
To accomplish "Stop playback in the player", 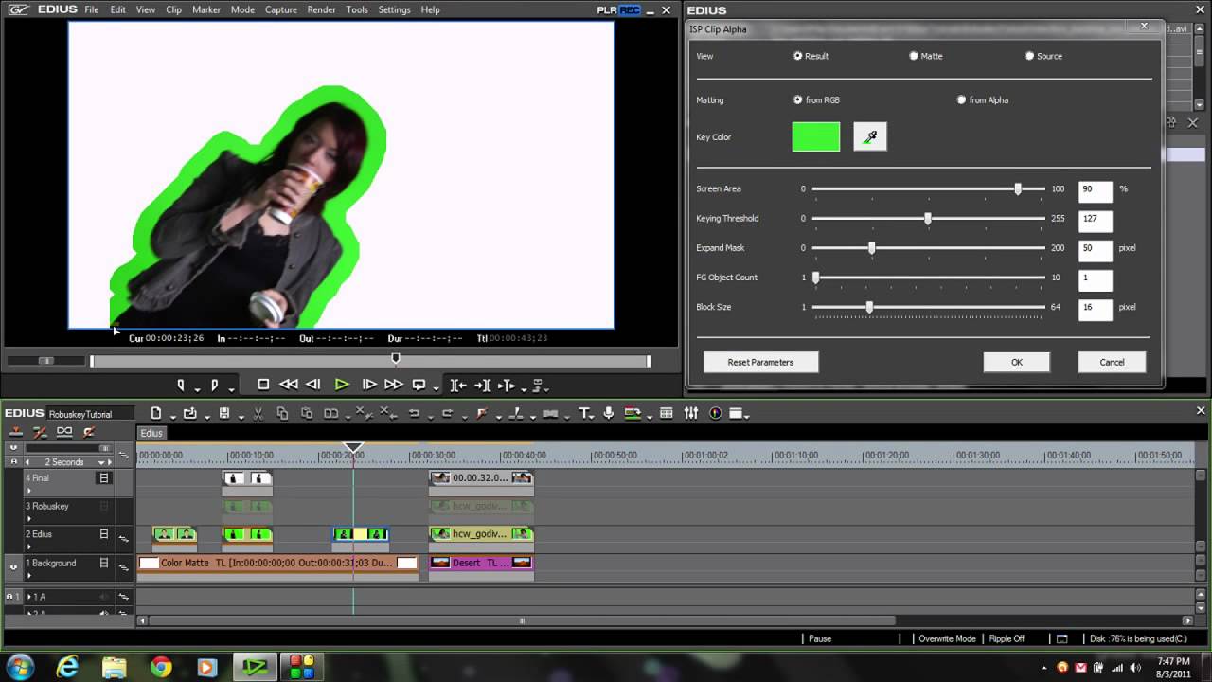I will [263, 385].
